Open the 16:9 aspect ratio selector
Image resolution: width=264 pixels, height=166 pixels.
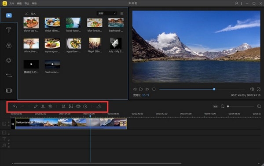coord(146,95)
